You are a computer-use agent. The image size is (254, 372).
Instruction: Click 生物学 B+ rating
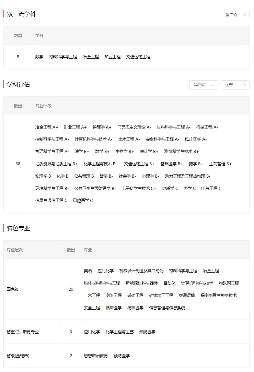(125, 151)
